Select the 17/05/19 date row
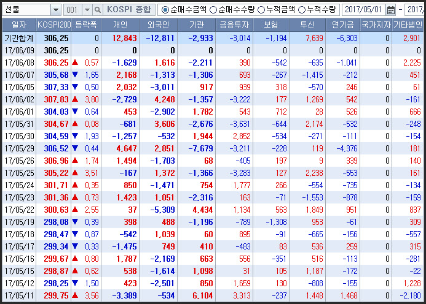 tap(213, 222)
